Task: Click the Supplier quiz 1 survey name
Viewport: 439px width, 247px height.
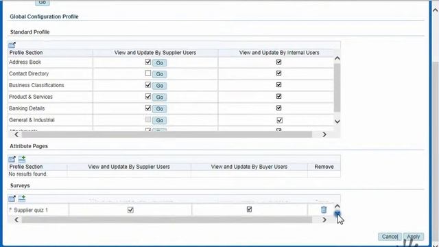Action: [31, 210]
